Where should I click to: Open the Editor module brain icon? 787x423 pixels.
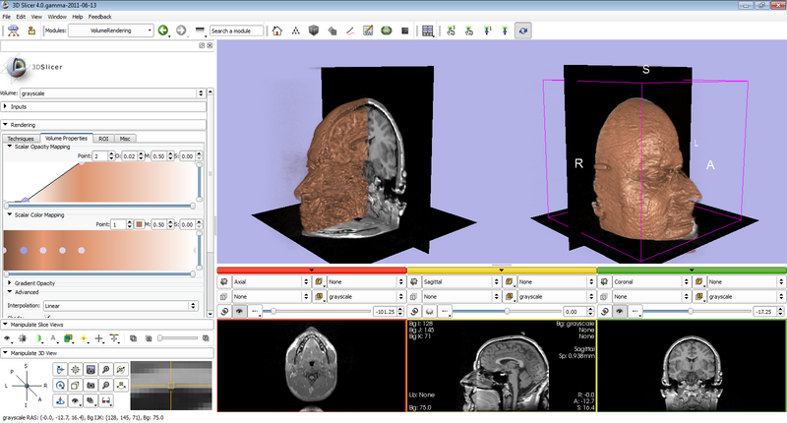click(x=386, y=30)
